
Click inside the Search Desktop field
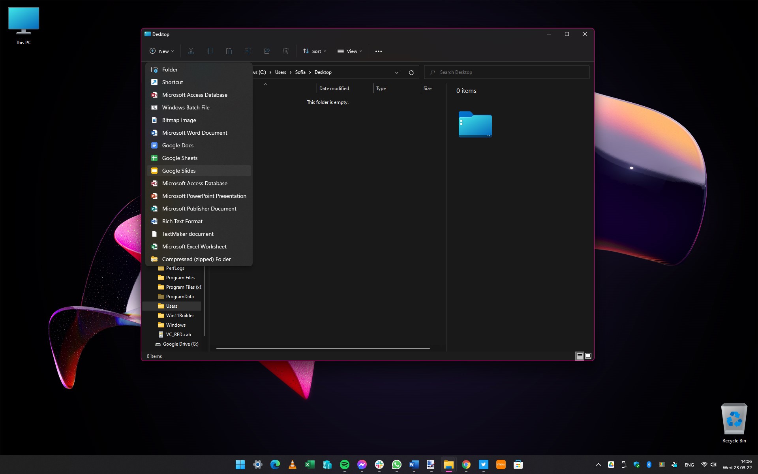click(507, 72)
